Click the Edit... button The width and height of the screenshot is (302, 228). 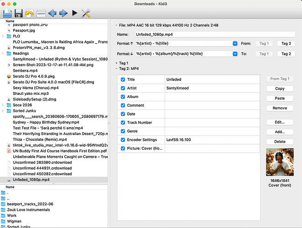point(280,122)
